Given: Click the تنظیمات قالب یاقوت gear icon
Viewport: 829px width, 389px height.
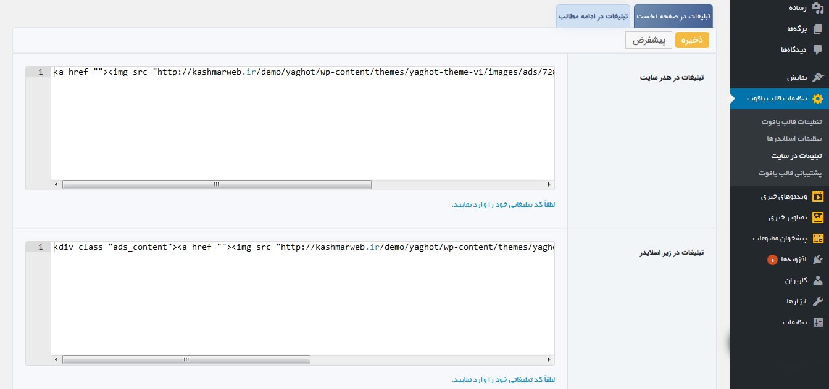Looking at the screenshot, I should (x=817, y=99).
